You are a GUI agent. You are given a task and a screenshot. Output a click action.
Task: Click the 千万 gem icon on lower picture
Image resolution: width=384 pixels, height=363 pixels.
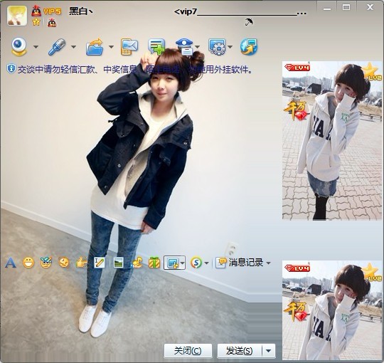tap(296, 311)
